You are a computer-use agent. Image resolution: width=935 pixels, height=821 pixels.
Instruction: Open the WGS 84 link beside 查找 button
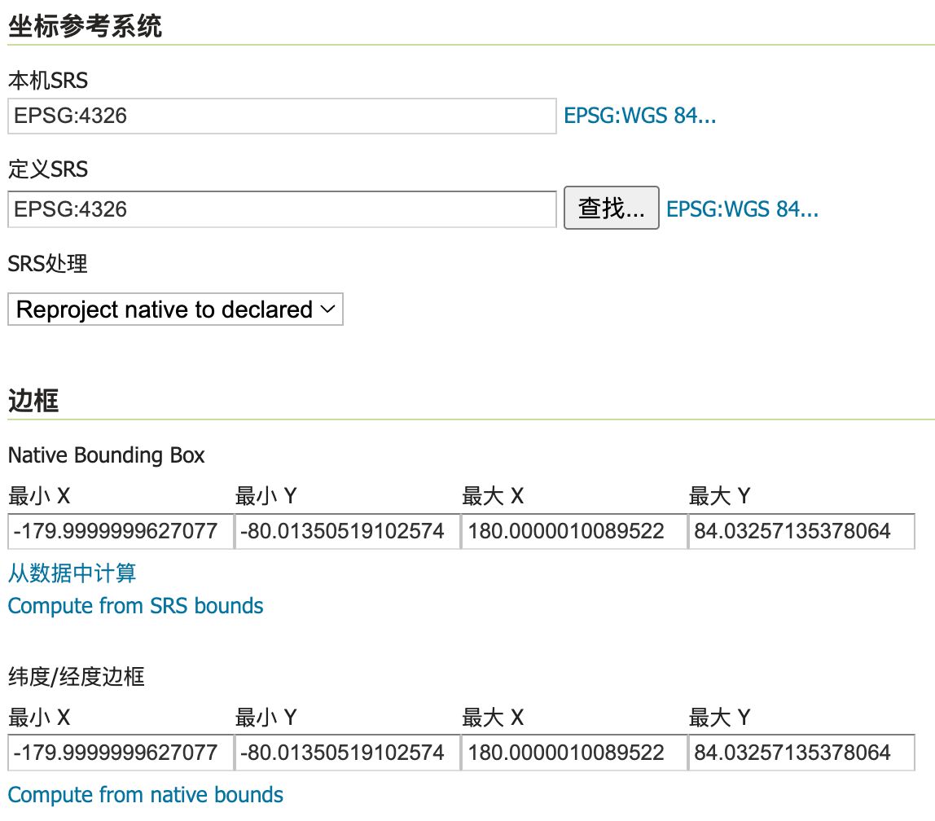[742, 209]
